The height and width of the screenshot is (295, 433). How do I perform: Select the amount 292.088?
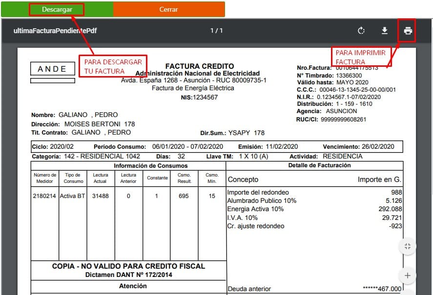(390, 209)
